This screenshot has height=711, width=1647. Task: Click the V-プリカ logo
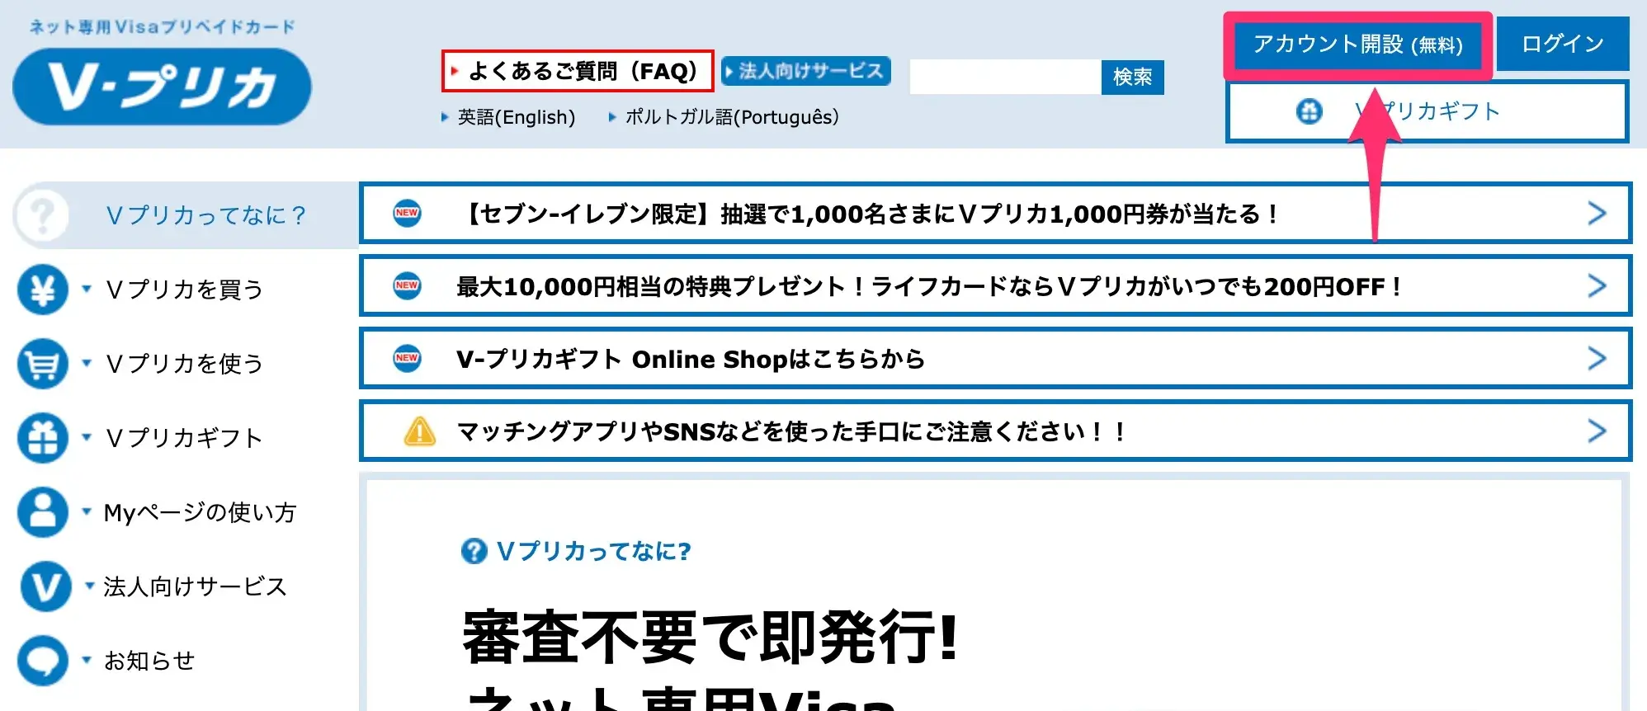click(162, 87)
